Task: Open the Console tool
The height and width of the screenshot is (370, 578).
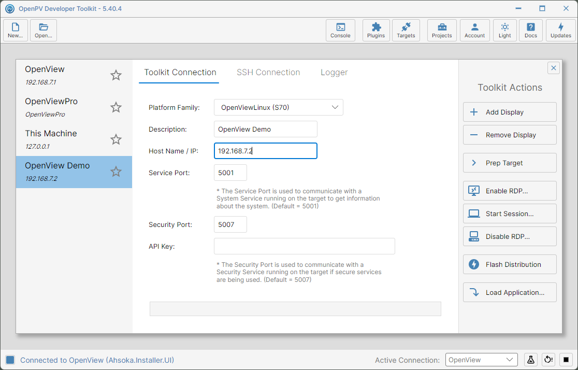Action: (340, 30)
